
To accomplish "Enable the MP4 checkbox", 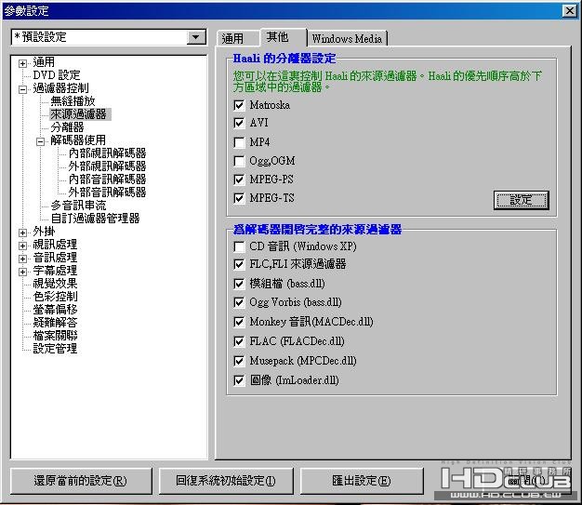I will pos(239,142).
